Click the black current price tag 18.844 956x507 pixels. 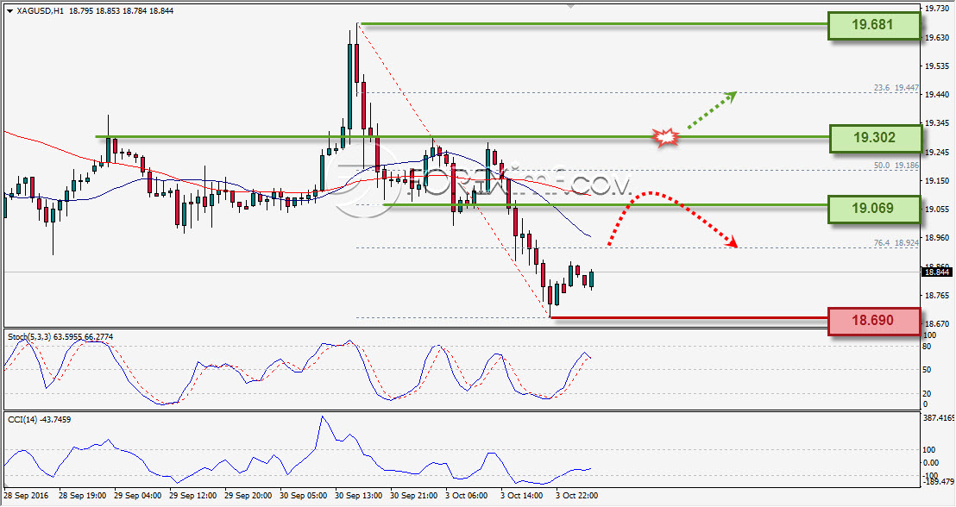(936, 272)
